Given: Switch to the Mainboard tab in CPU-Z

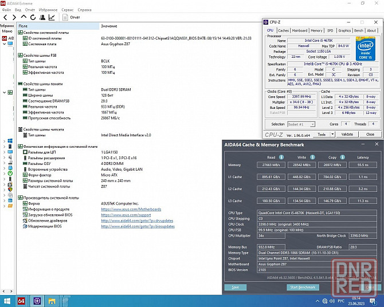Looking at the screenshot, I should 299,30.
